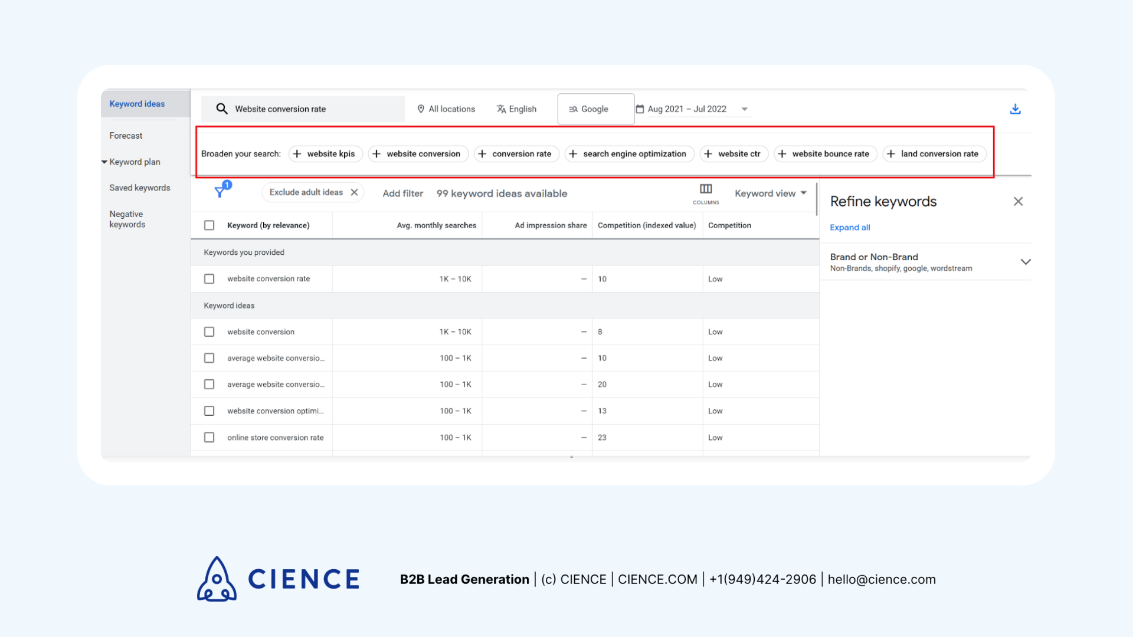Click the download results icon
Image resolution: width=1133 pixels, height=637 pixels.
(x=1015, y=109)
